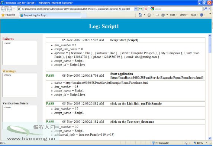
Task: Click the Warnings list box
Action: point(20,85)
